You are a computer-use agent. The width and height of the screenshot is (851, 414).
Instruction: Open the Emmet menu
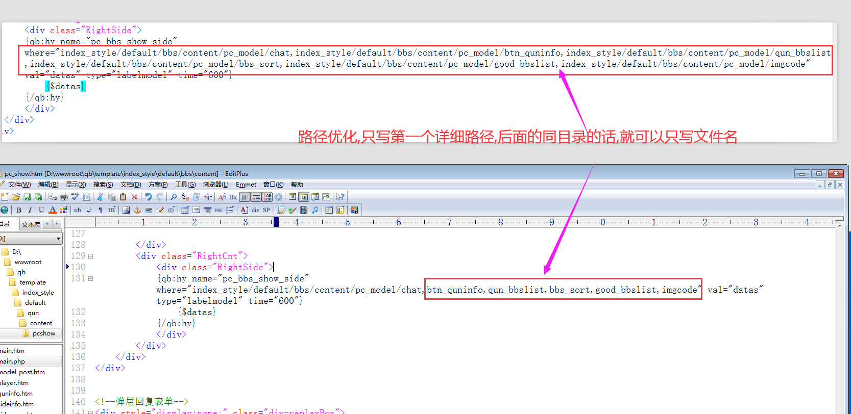[246, 185]
